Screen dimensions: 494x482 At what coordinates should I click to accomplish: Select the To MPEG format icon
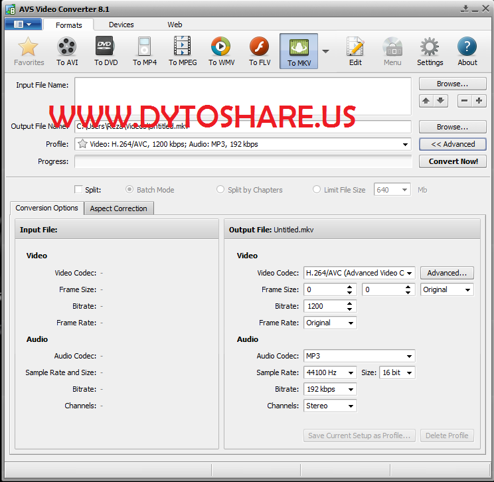183,51
